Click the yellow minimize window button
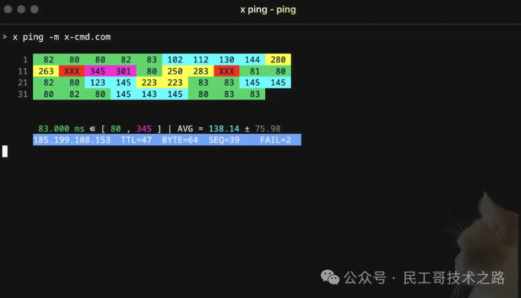This screenshot has height=298, width=521. [21, 9]
